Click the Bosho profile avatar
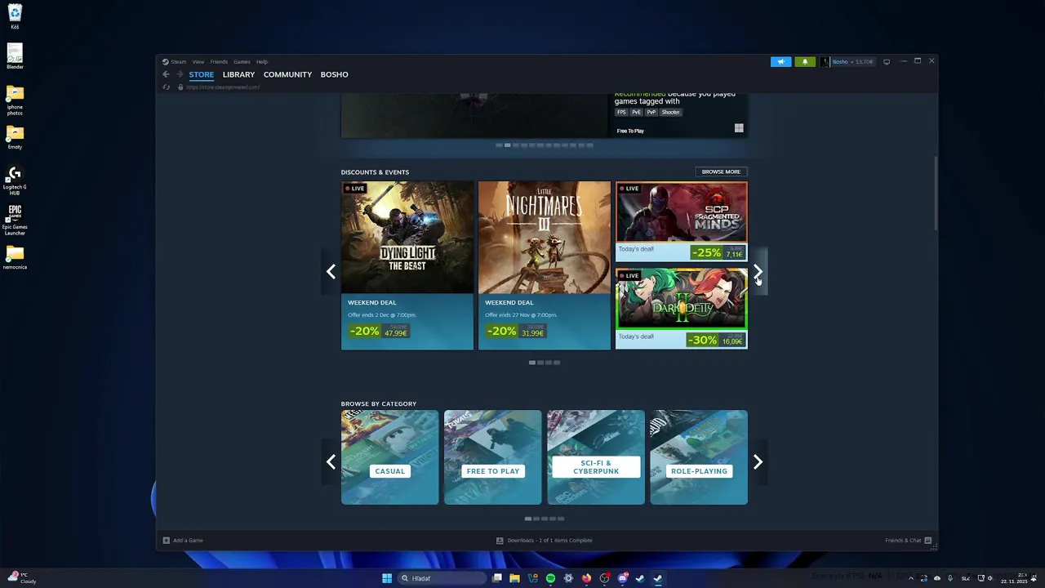The width and height of the screenshot is (1045, 588). pos(825,61)
